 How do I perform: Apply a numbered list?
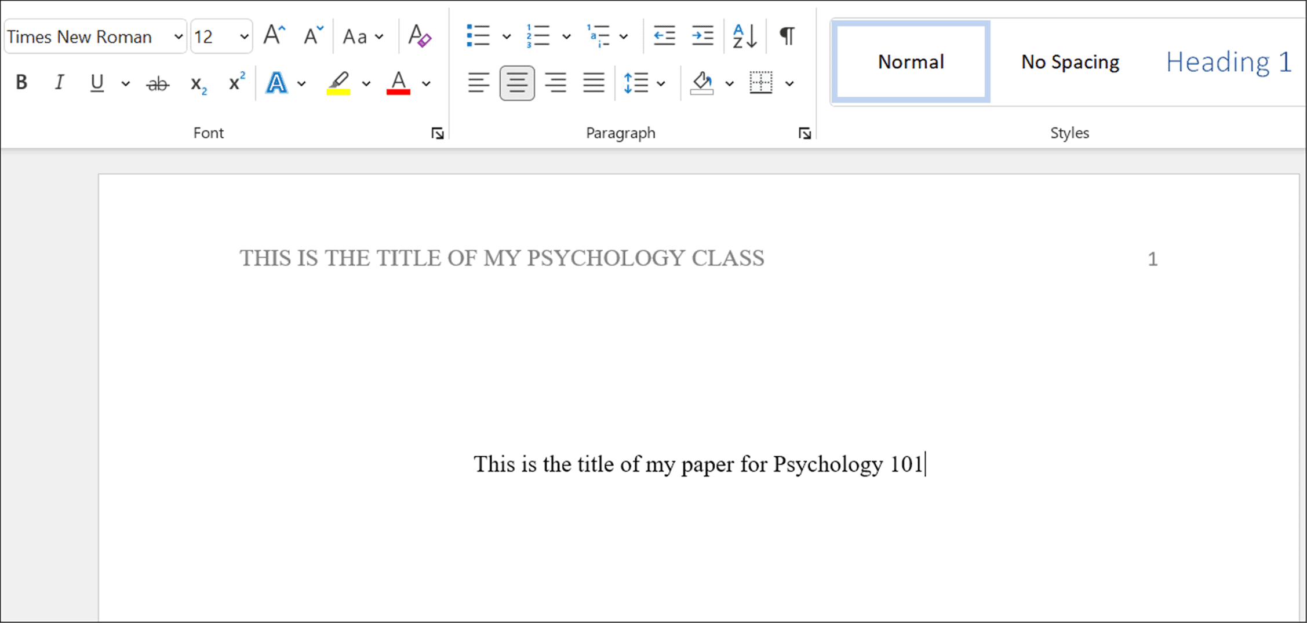pos(537,36)
